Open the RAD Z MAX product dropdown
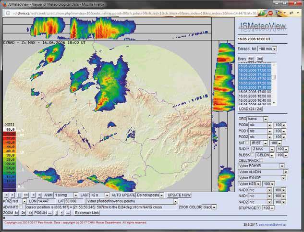The image size is (304, 232). coord(263,149)
